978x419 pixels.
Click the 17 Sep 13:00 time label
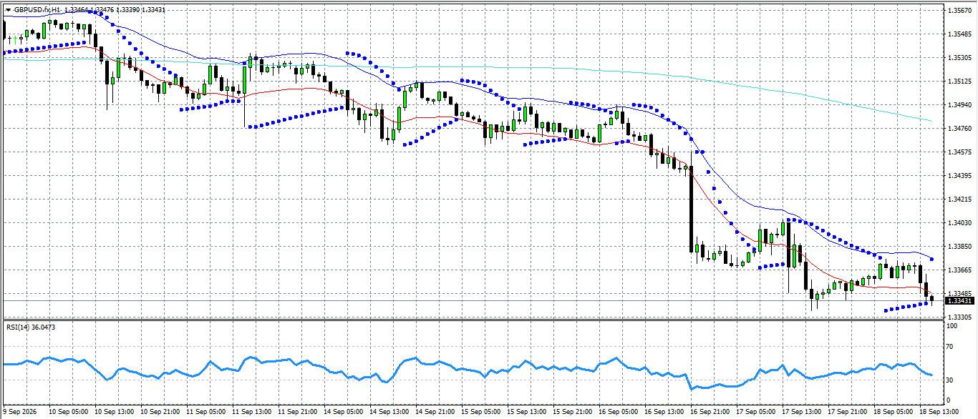[x=802, y=413]
